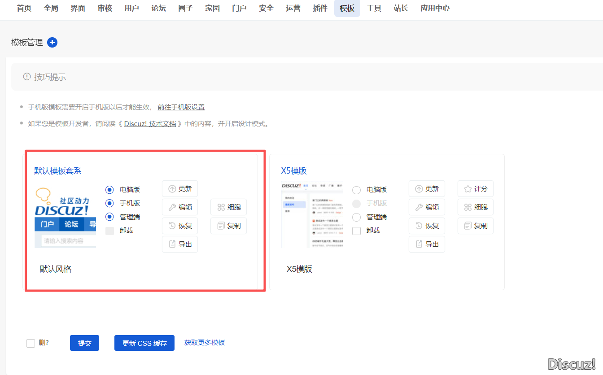Click 恢复 for X5模版
Image resolution: width=603 pixels, height=375 pixels.
(x=427, y=226)
